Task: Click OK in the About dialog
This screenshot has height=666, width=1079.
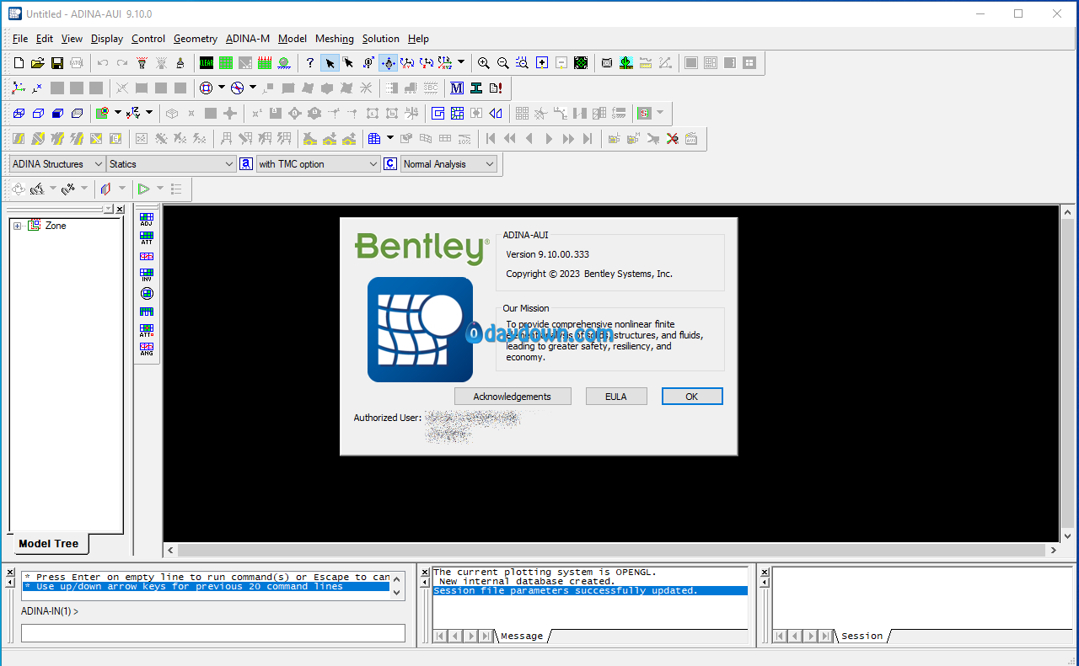Action: point(692,397)
